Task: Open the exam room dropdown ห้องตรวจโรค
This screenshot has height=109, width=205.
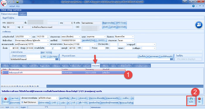Action: (x=133, y=37)
